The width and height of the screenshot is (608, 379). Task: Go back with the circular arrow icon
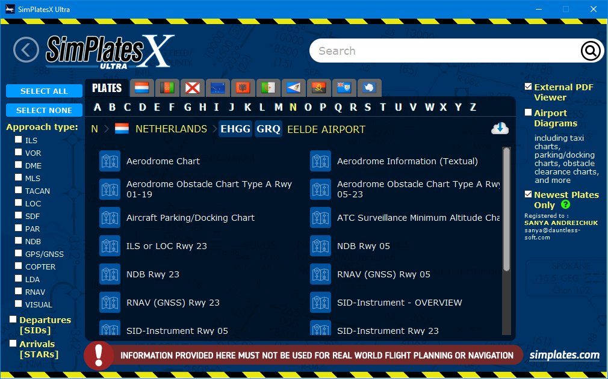26,49
